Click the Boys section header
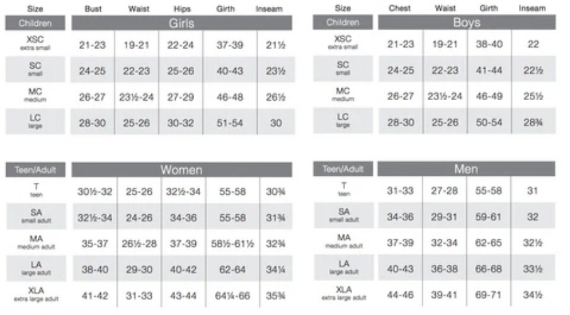 point(467,23)
